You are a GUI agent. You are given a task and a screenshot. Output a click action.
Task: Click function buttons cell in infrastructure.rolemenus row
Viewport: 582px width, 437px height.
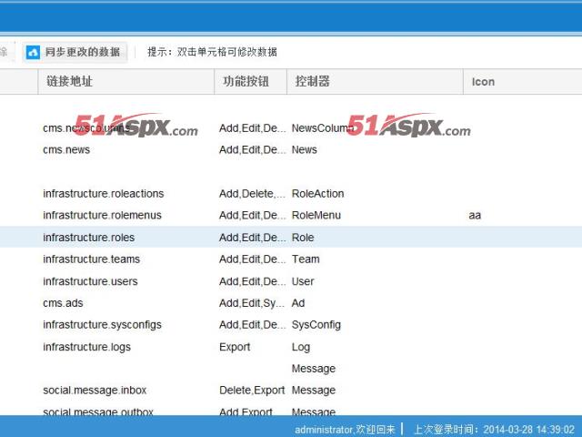(x=253, y=215)
